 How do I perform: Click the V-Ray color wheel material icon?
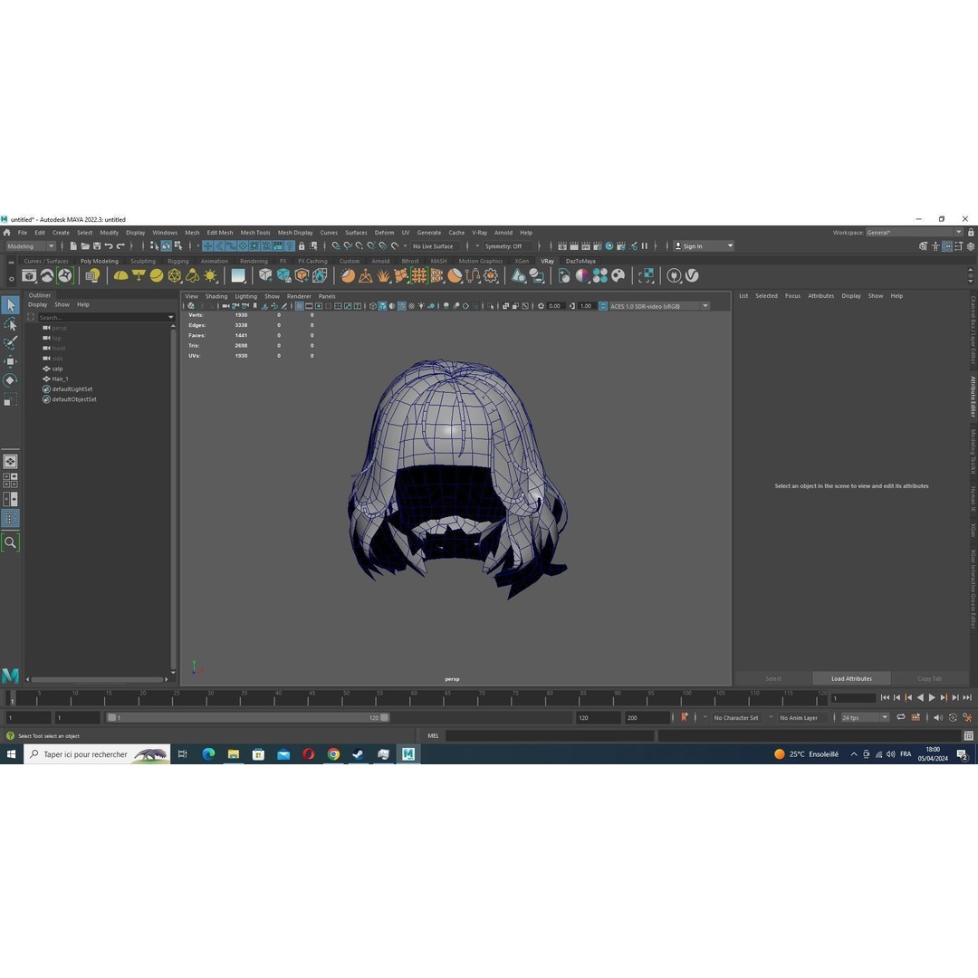tap(582, 275)
